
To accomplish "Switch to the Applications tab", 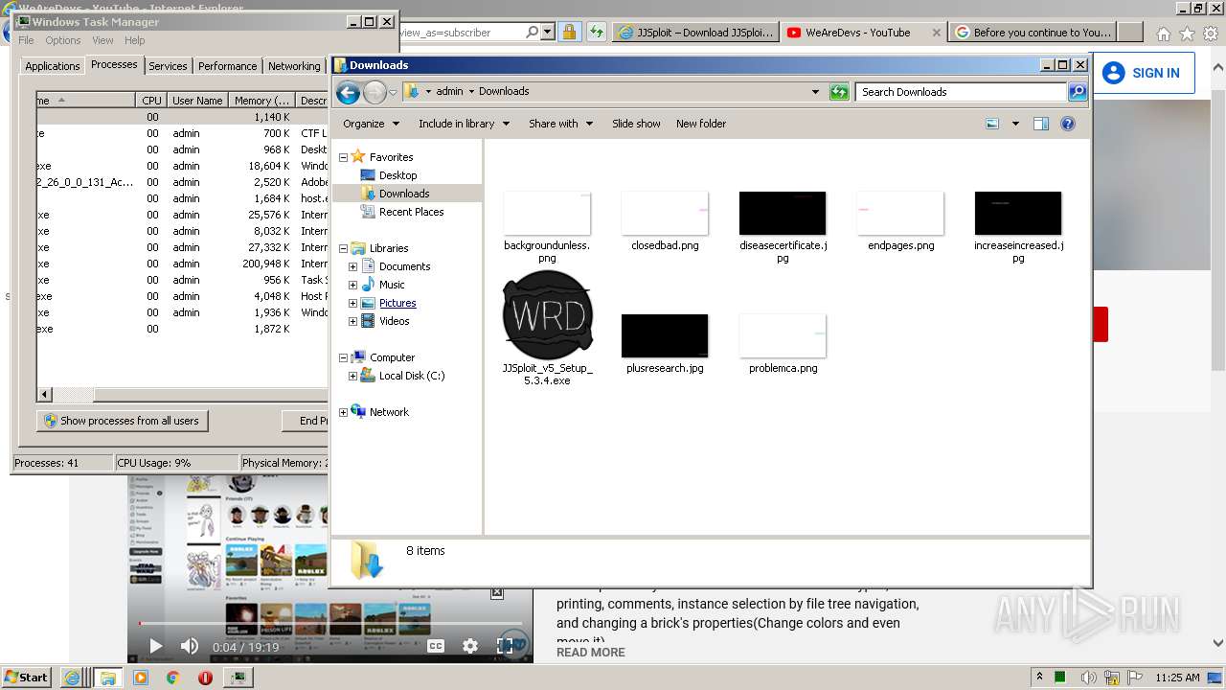I will point(52,66).
